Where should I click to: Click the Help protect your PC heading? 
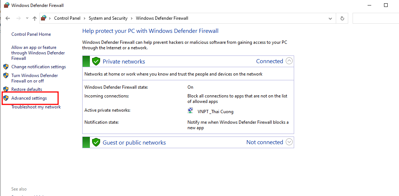151,31
